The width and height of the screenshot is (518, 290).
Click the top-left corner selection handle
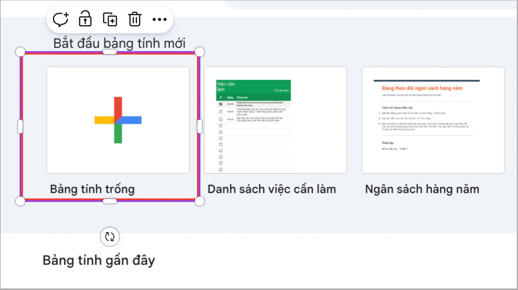coord(20,52)
